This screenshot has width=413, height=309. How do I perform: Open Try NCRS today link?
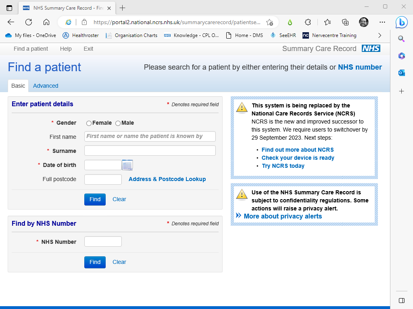click(x=283, y=166)
